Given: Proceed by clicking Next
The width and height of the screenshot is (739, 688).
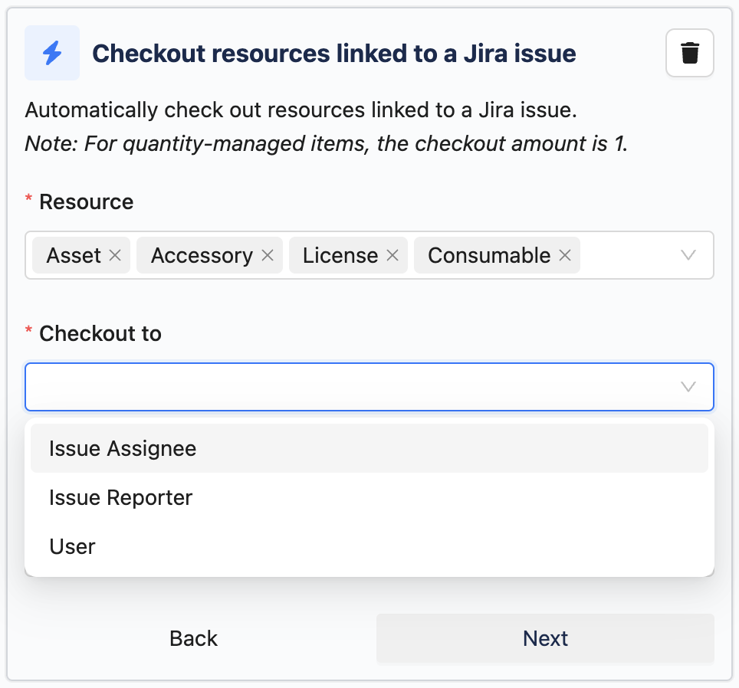Looking at the screenshot, I should click(545, 639).
